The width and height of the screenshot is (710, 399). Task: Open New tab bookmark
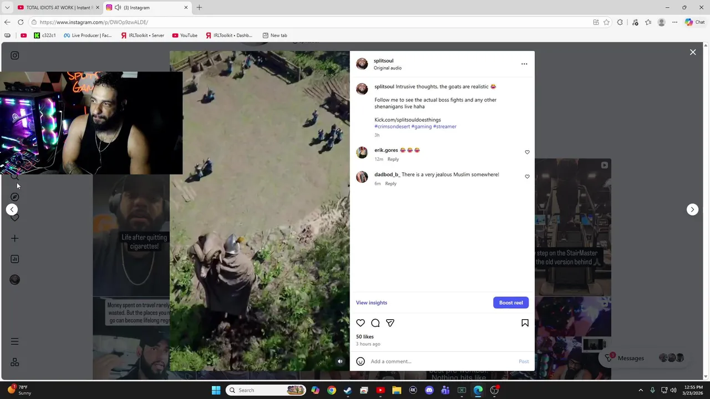(x=275, y=35)
